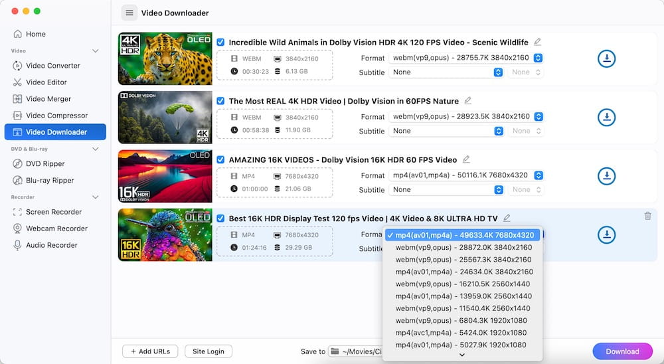This screenshot has height=364, width=664.
Task: Click the 6.13 GB file size value
Action: click(296, 71)
